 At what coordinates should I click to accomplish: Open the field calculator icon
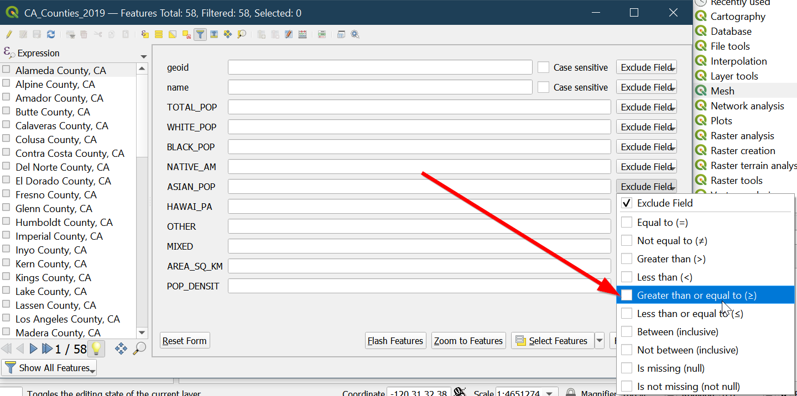coord(303,34)
